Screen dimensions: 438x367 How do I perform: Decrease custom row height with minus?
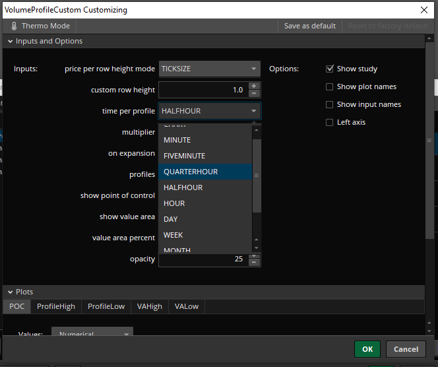[x=254, y=94]
